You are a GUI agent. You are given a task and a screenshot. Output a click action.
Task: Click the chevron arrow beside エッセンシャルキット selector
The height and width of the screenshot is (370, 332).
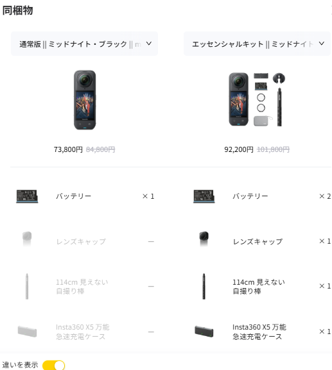(321, 44)
